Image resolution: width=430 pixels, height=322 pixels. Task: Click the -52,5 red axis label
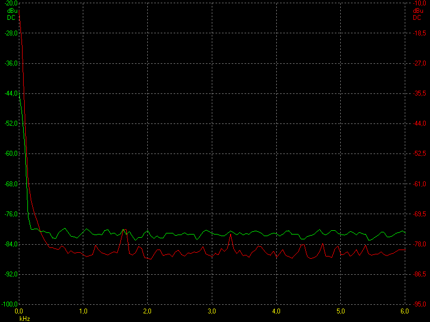tap(419, 153)
